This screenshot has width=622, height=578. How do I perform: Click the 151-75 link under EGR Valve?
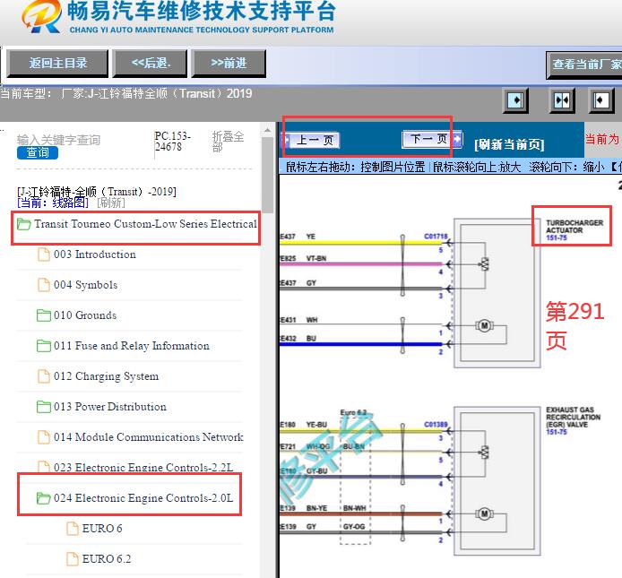(557, 432)
